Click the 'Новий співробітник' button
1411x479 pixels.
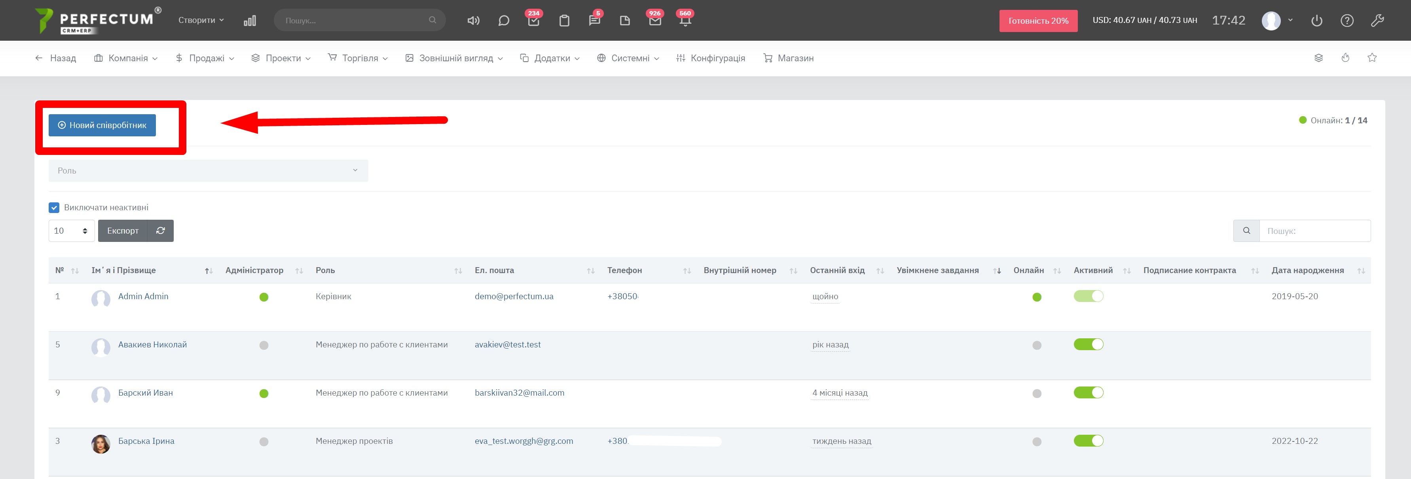102,125
